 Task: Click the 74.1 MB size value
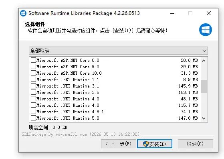point(189,112)
